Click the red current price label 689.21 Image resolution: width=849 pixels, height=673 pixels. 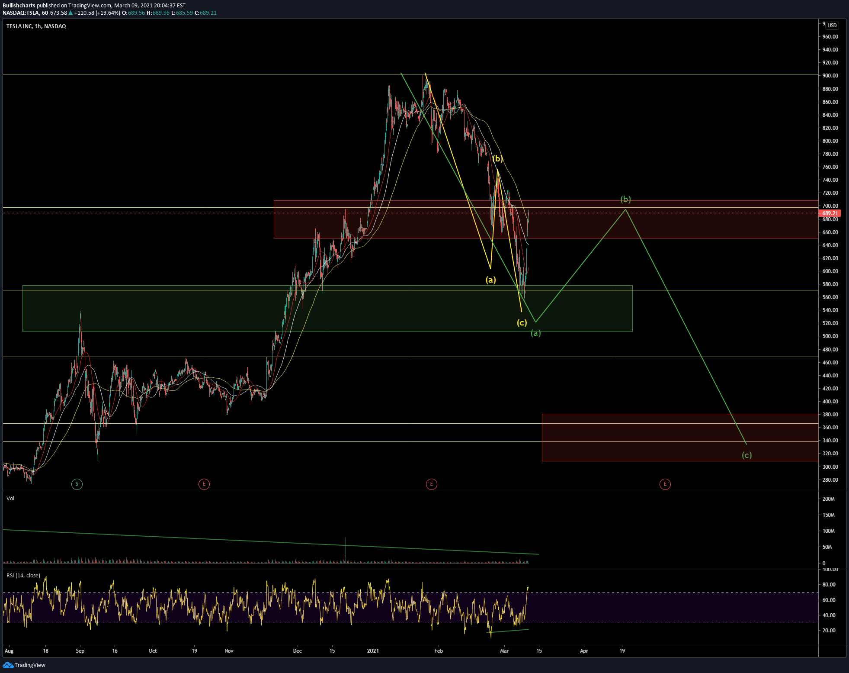coord(830,213)
